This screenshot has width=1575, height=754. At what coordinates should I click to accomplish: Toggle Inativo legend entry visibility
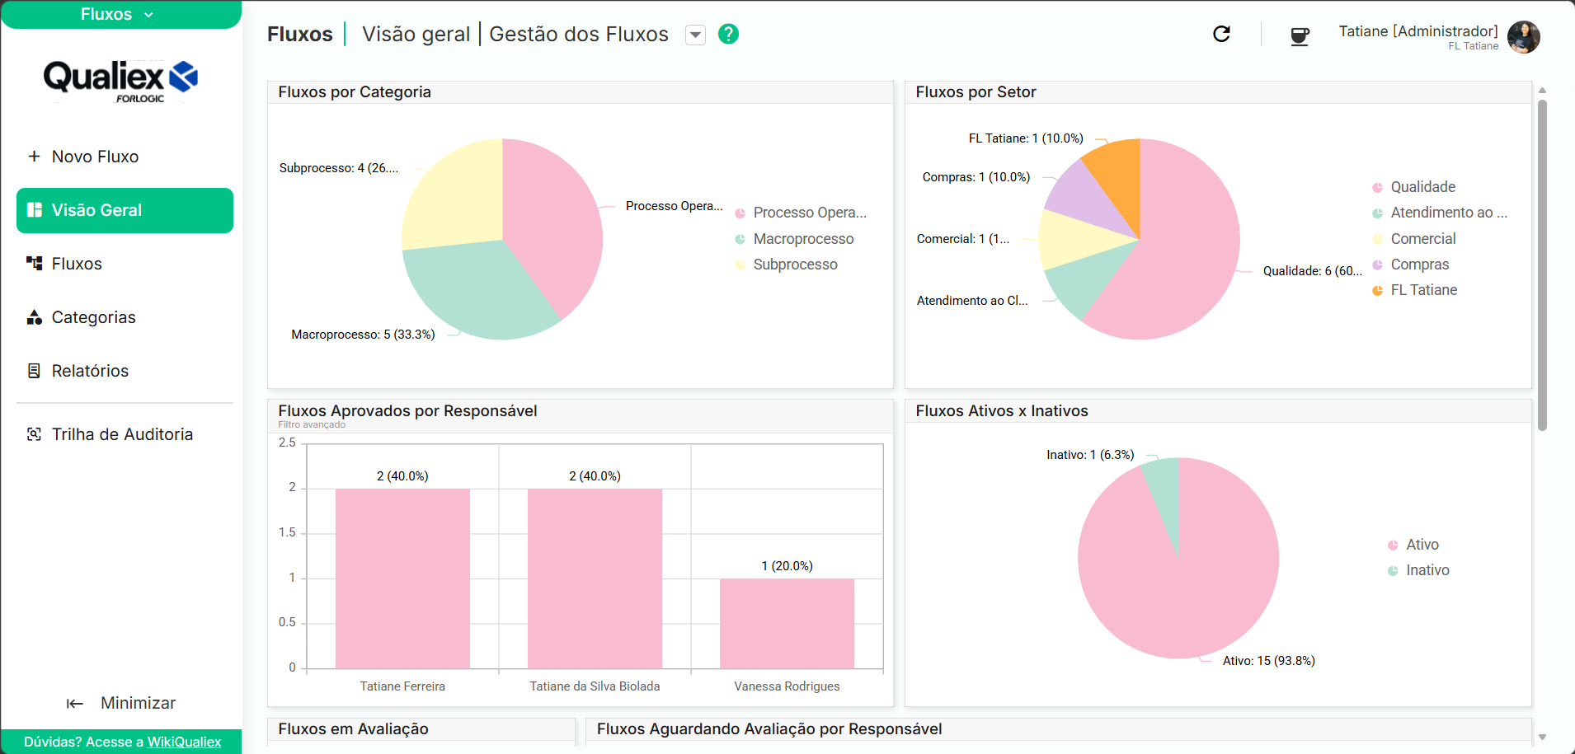coord(1418,570)
